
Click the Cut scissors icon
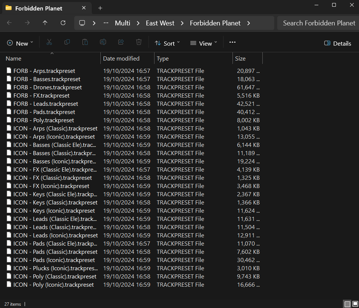tap(49, 42)
